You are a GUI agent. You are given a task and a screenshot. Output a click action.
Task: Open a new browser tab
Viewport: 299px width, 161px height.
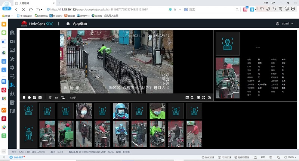pos(60,3)
